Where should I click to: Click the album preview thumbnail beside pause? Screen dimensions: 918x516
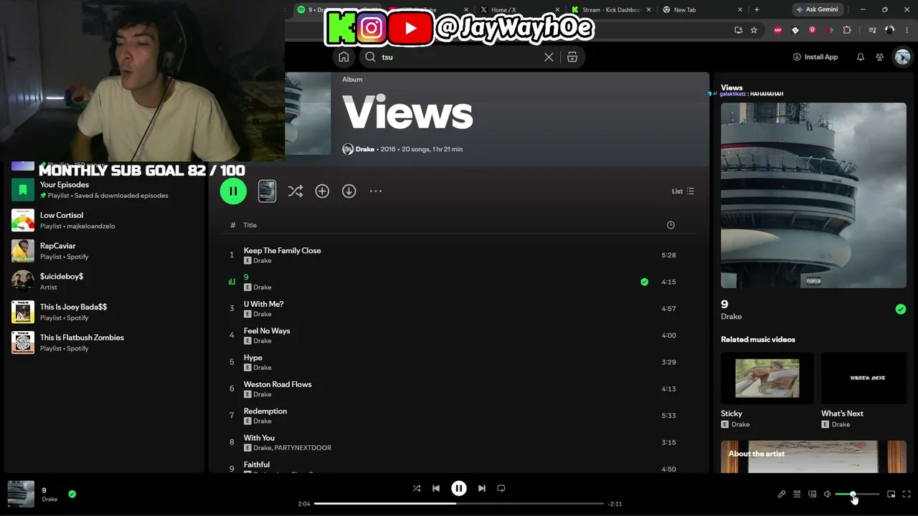click(267, 191)
